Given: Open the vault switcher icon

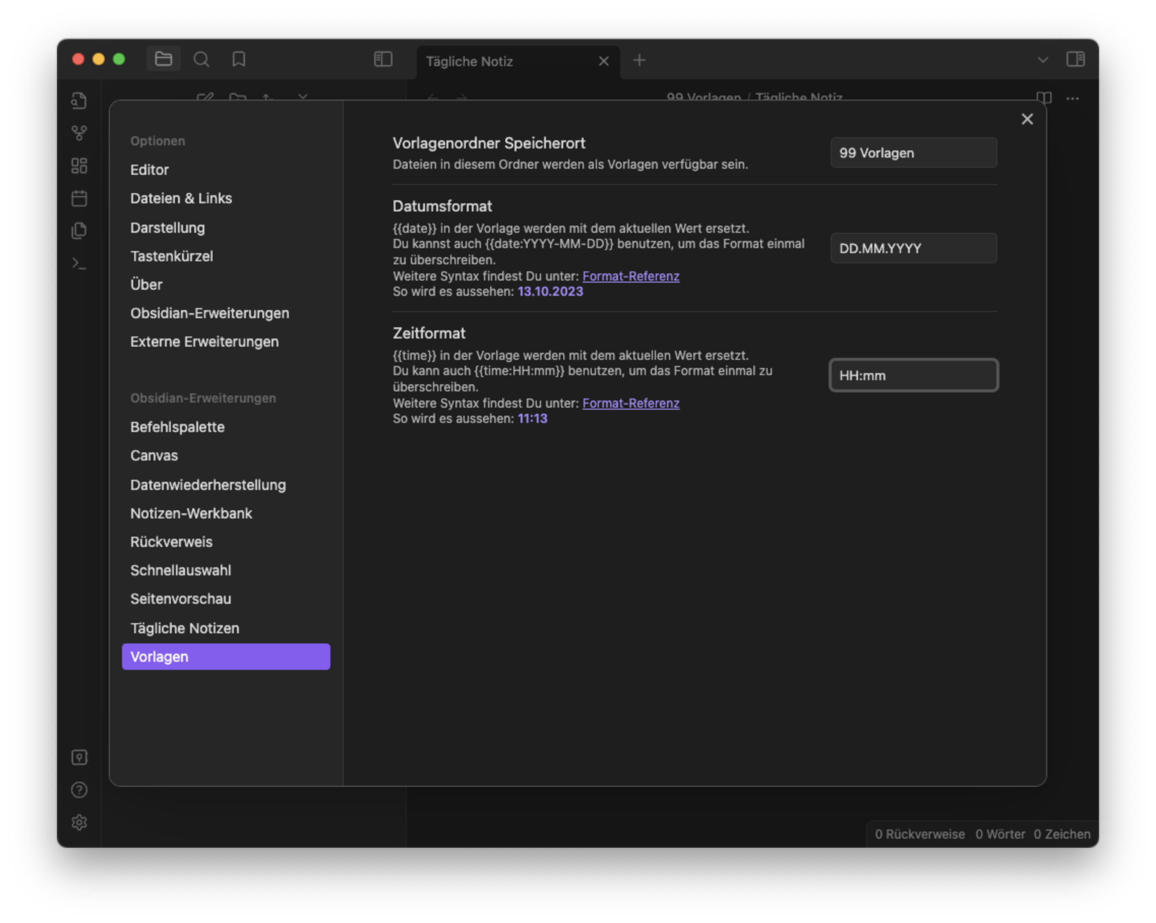Looking at the screenshot, I should 79,757.
